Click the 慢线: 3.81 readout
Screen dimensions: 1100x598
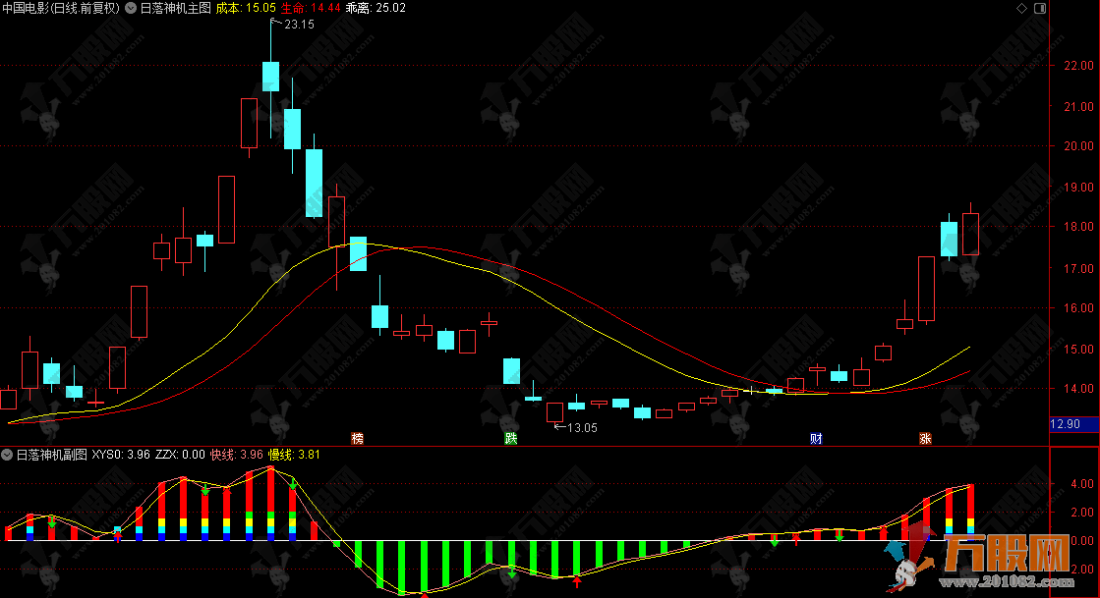tap(294, 455)
